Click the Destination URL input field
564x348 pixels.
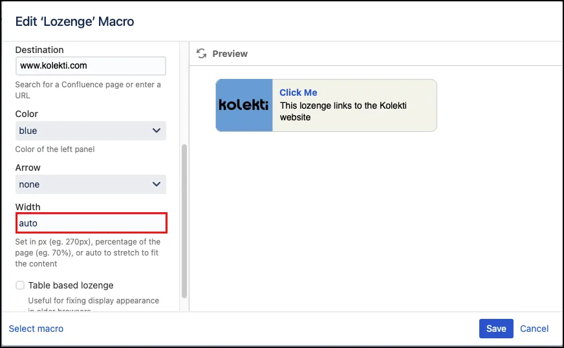91,66
